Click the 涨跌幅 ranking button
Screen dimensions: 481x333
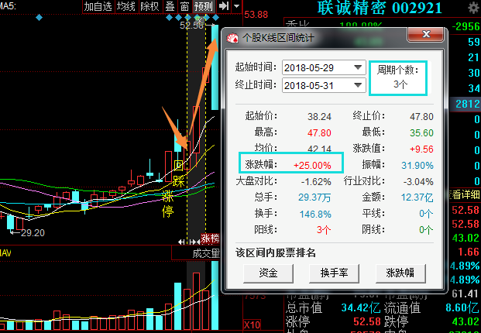click(x=400, y=273)
